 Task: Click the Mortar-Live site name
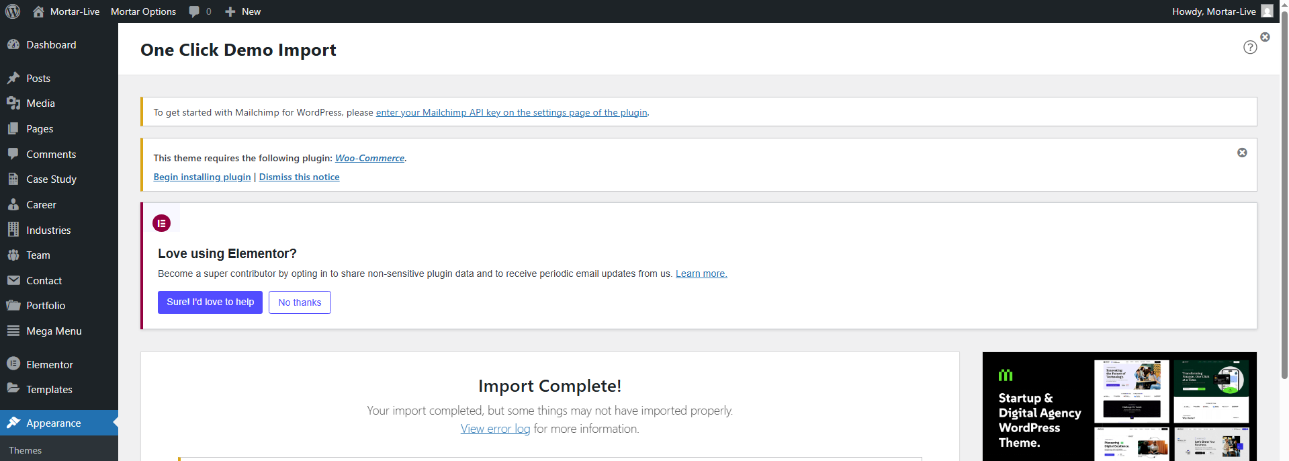75,11
